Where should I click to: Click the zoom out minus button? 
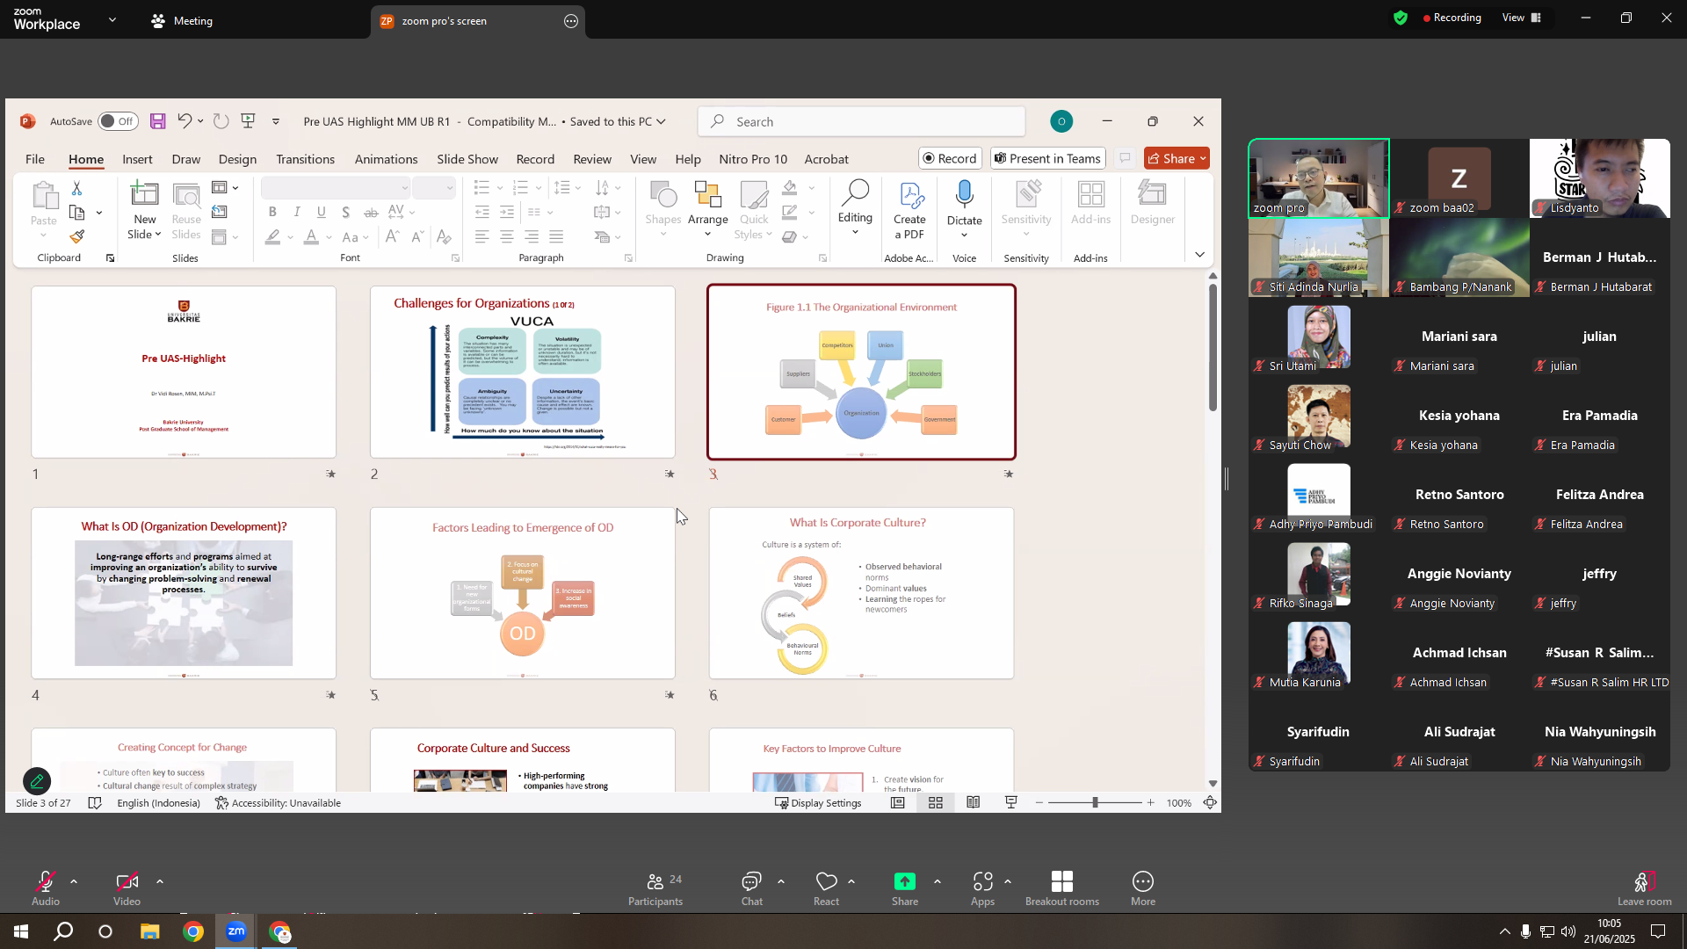click(1039, 802)
